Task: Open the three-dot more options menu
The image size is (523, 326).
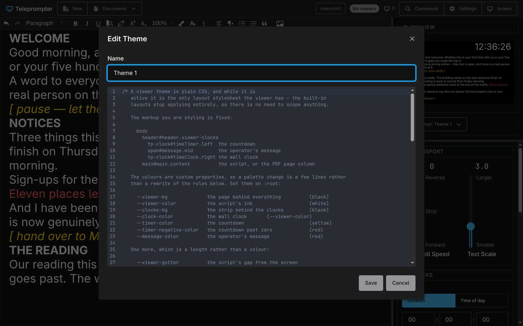Action: 204,23
